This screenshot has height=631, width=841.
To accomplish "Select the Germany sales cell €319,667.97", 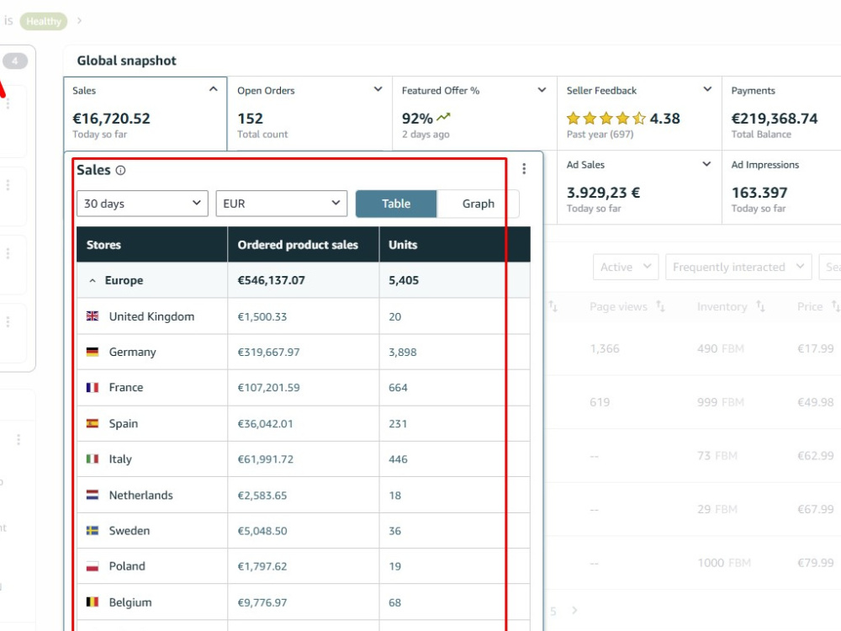I will click(269, 353).
